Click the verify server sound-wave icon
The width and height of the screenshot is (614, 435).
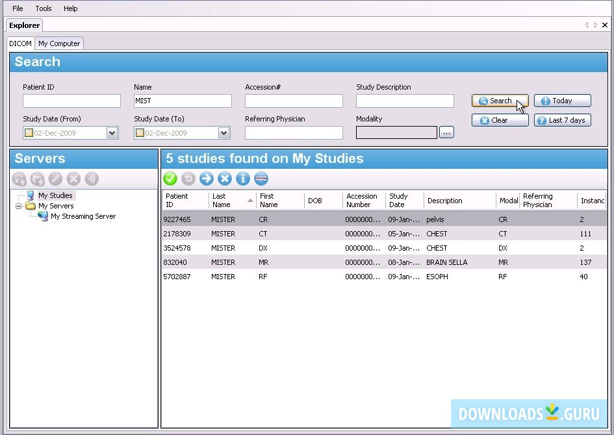[x=92, y=179]
